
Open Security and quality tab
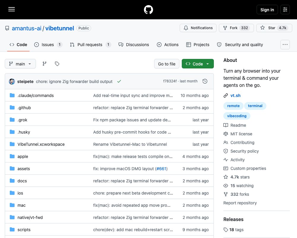[x=240, y=45]
